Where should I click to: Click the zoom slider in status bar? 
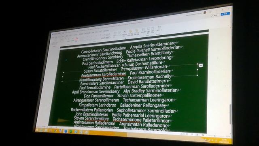point(215,136)
